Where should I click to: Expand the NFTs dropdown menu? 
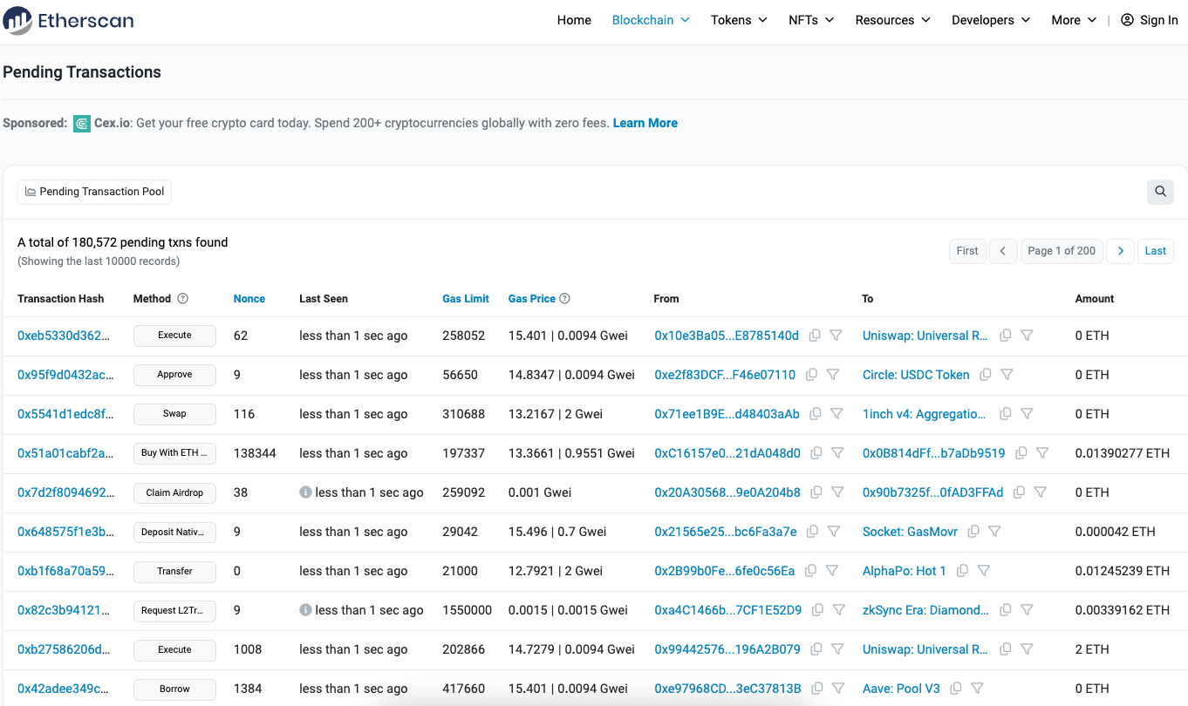click(811, 20)
